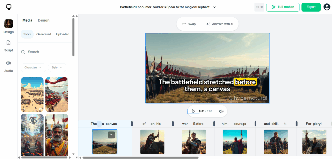This screenshot has width=332, height=159.
Task: Open the project title dropdown chevron
Action: coord(214,7)
